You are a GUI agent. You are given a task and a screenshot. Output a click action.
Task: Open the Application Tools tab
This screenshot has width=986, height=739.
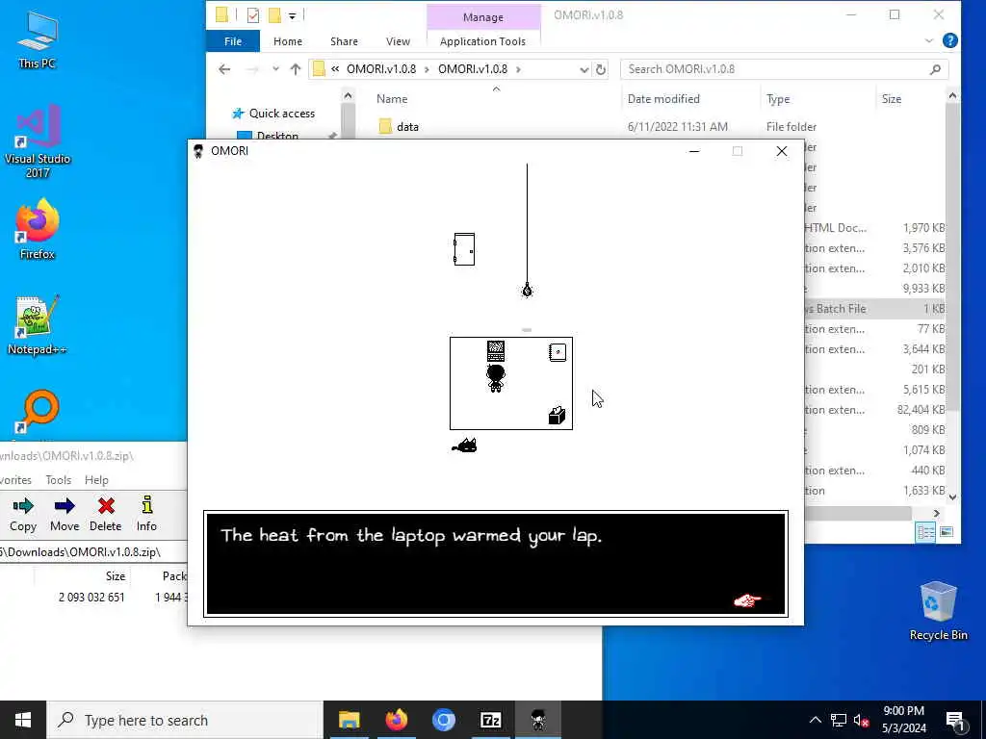pyautogui.click(x=483, y=41)
